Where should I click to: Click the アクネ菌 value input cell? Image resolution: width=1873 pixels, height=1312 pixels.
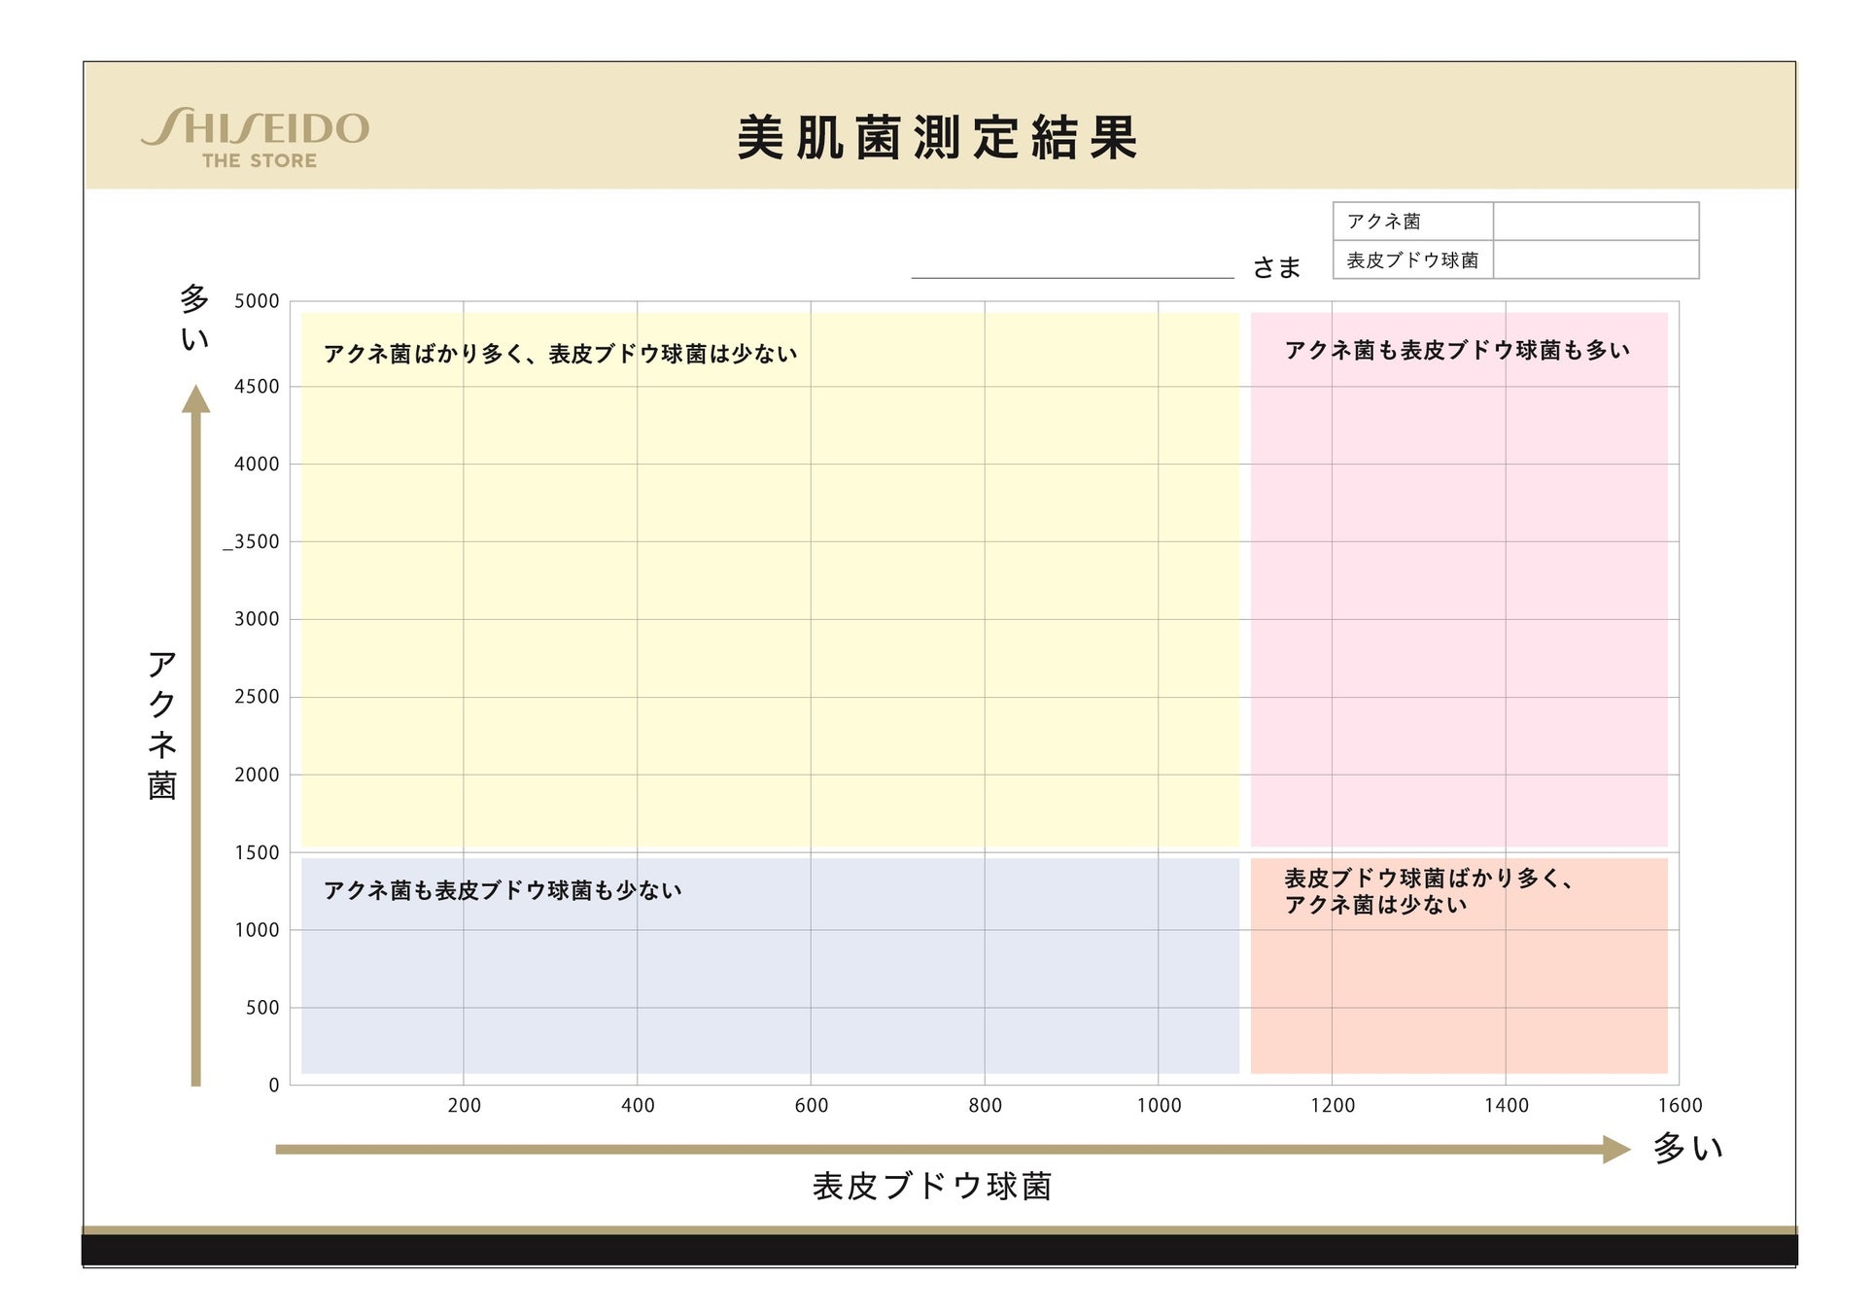click(1595, 222)
